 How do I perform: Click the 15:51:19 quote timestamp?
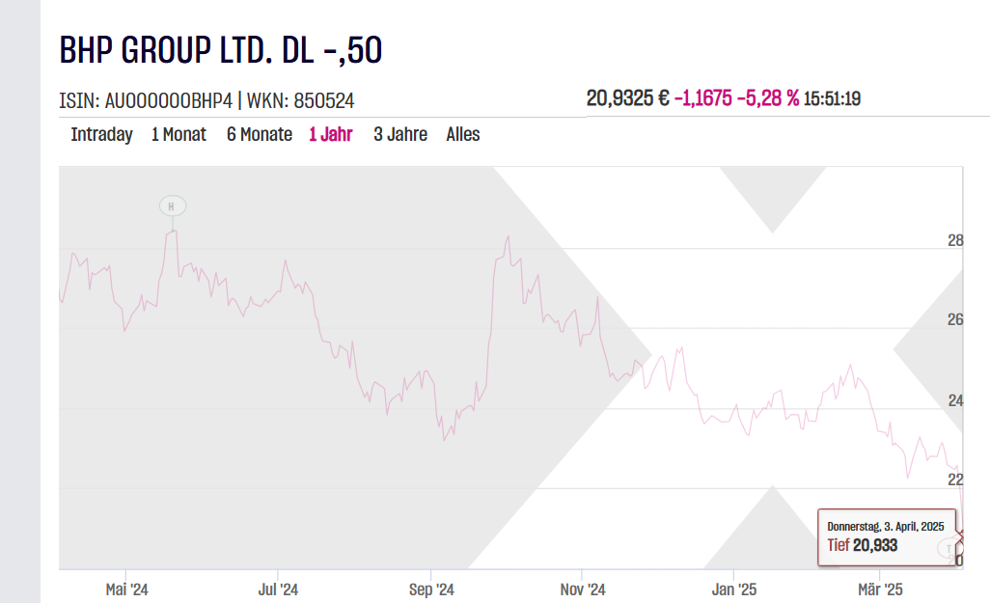pos(832,98)
